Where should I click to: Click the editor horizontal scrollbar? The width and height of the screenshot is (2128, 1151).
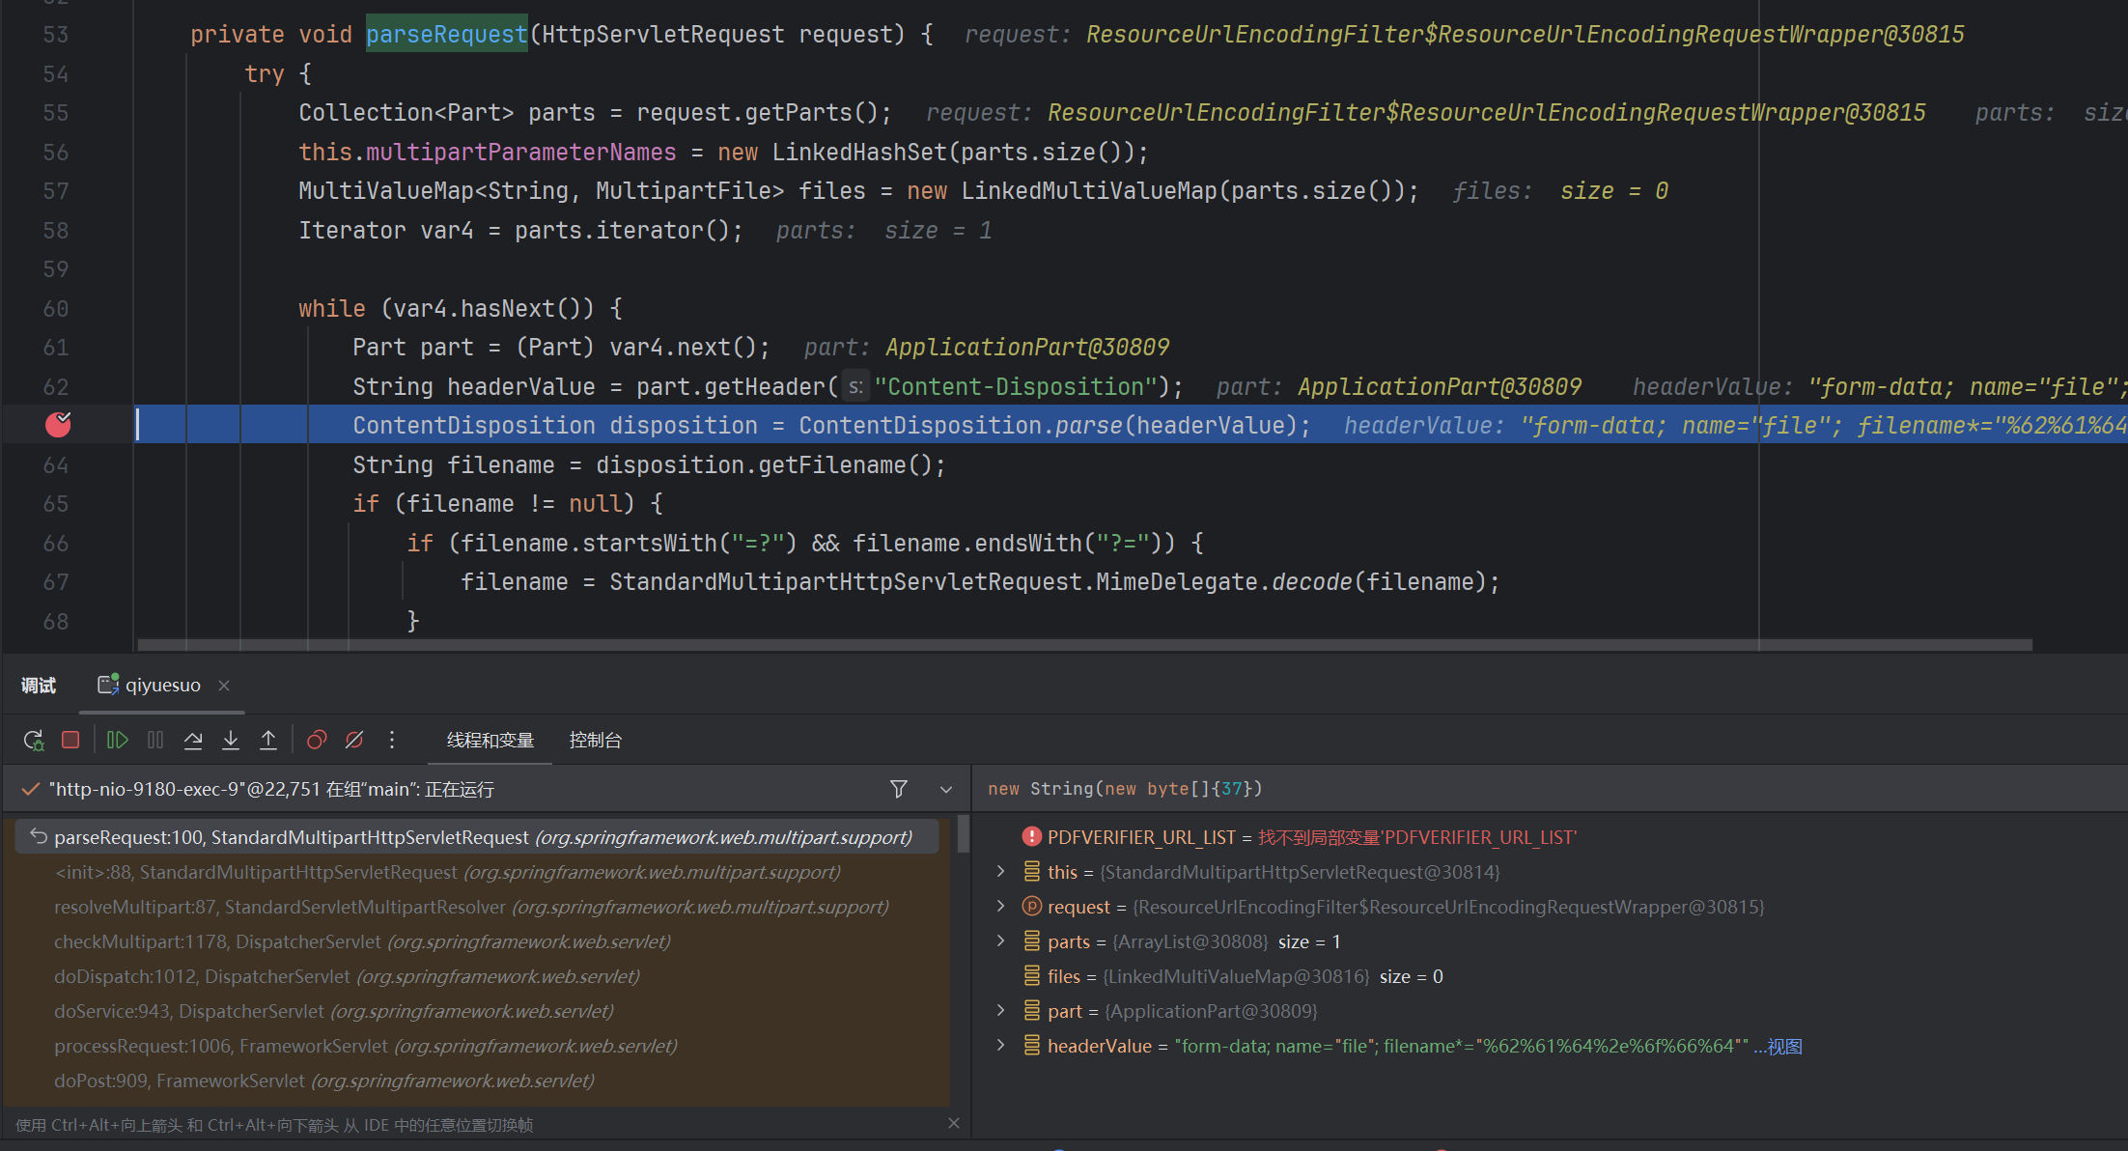pyautogui.click(x=1083, y=644)
